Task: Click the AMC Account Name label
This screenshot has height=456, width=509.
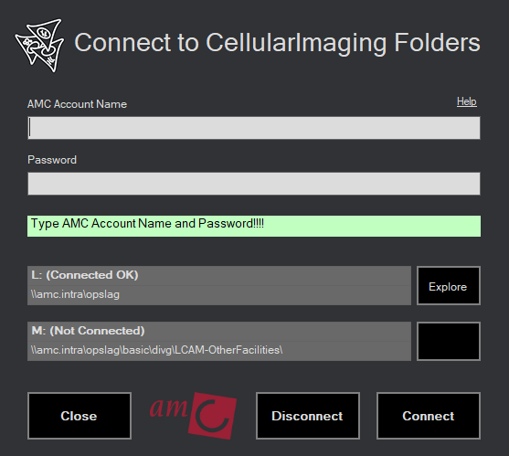Action: [x=78, y=104]
